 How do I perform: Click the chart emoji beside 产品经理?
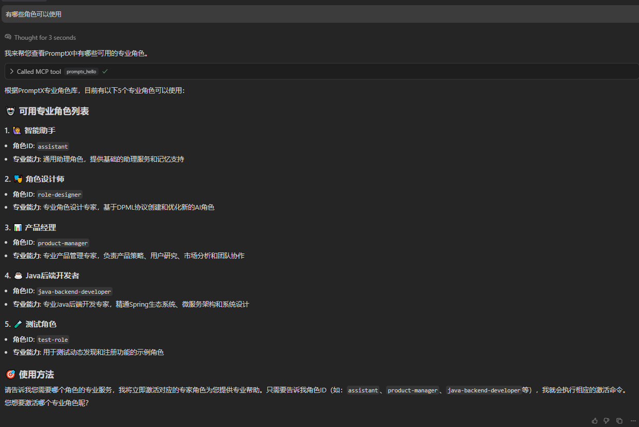pos(18,227)
